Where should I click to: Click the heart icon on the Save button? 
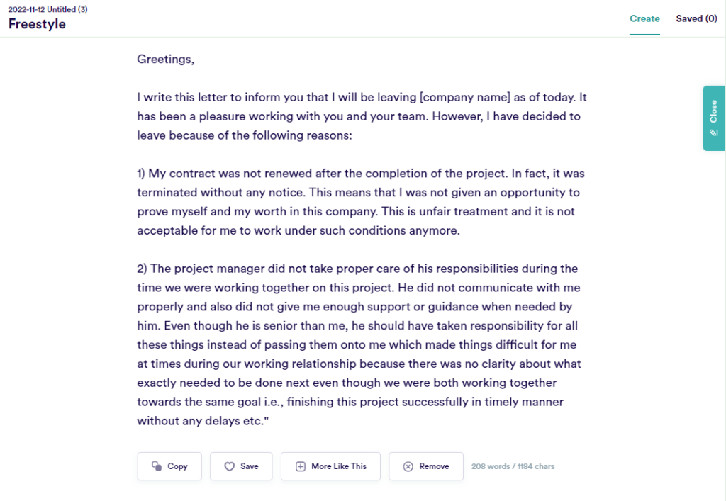coord(229,466)
